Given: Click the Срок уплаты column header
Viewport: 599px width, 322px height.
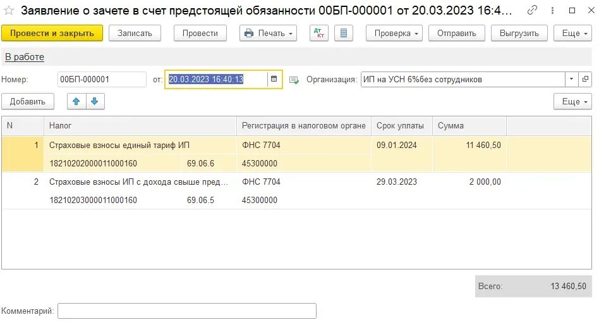Looking at the screenshot, I should (x=401, y=126).
